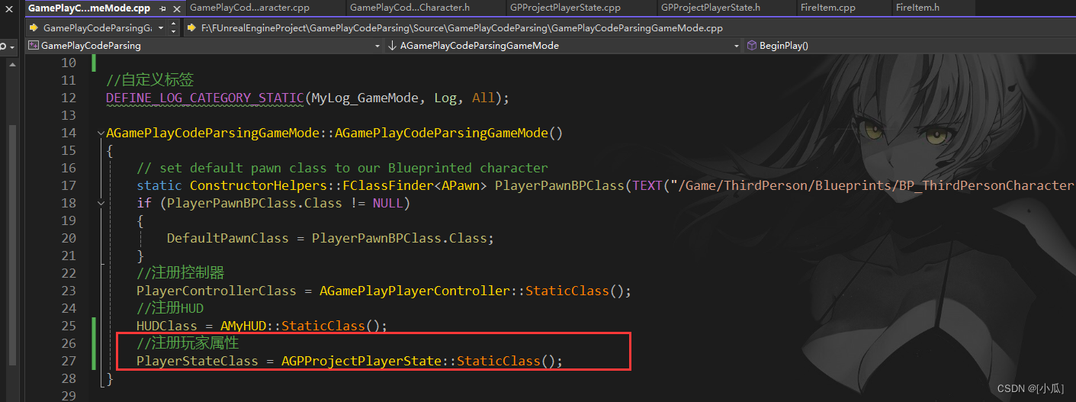Click the yellow arrow icon beside file path

(191, 27)
